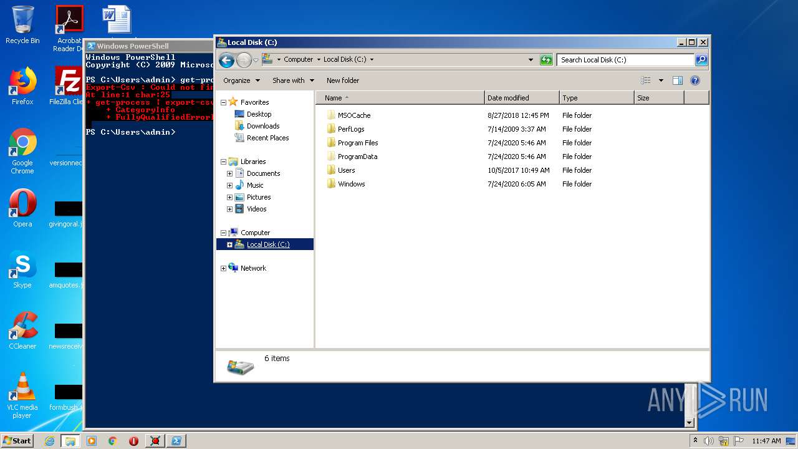The height and width of the screenshot is (449, 798).
Task: Expand the Music library node
Action: click(x=229, y=185)
